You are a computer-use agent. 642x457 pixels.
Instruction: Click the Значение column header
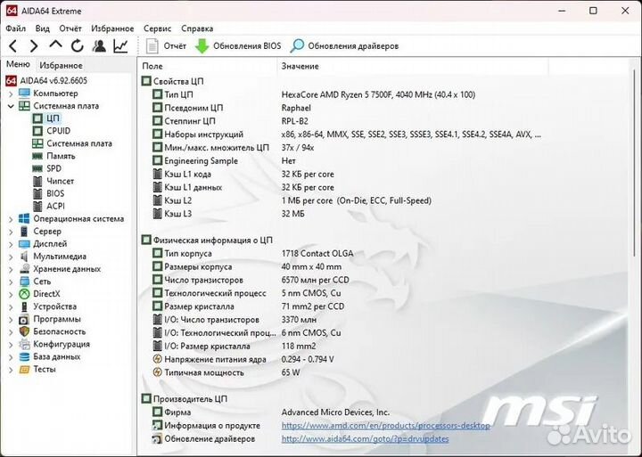413,66
